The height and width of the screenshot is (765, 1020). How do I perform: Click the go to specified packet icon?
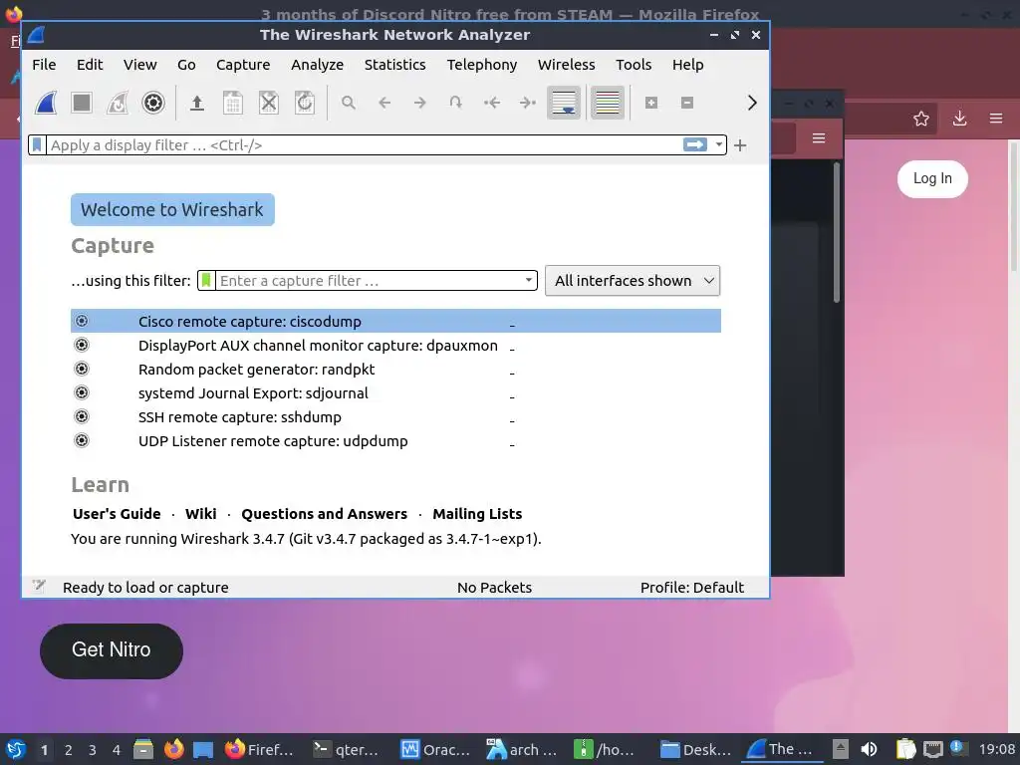pyautogui.click(x=455, y=103)
